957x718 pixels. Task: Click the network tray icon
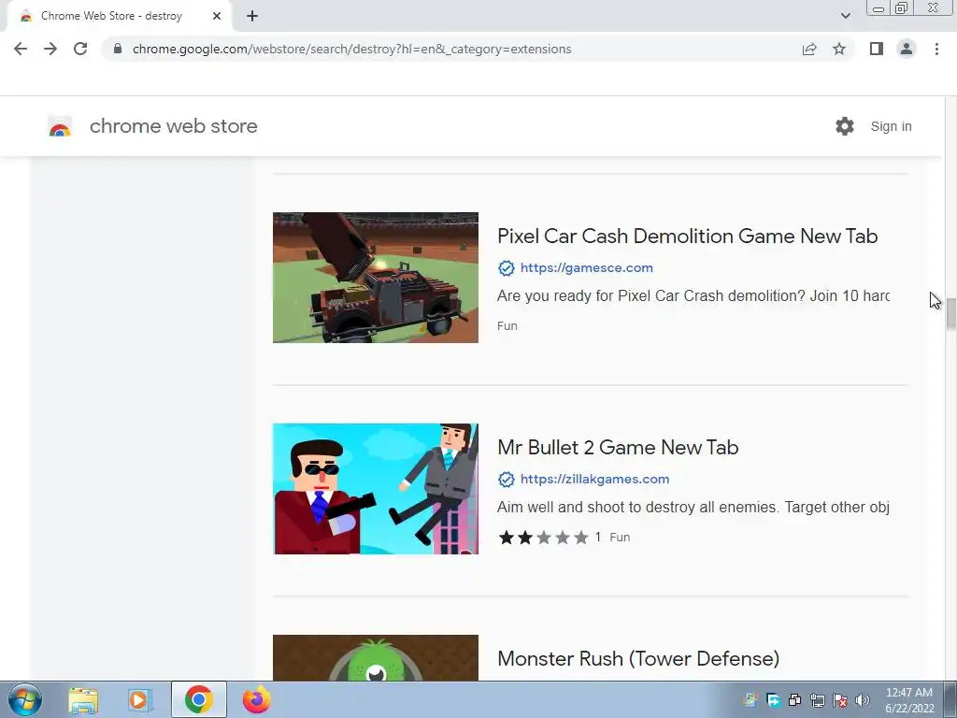tap(817, 700)
